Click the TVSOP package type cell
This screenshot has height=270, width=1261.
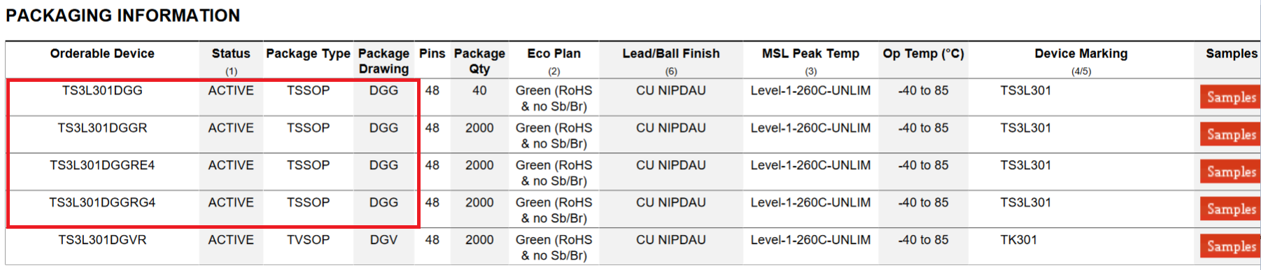[x=308, y=240]
